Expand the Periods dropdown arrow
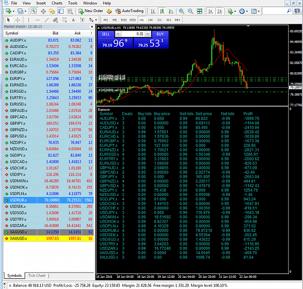The image size is (303, 289). coord(247,12)
